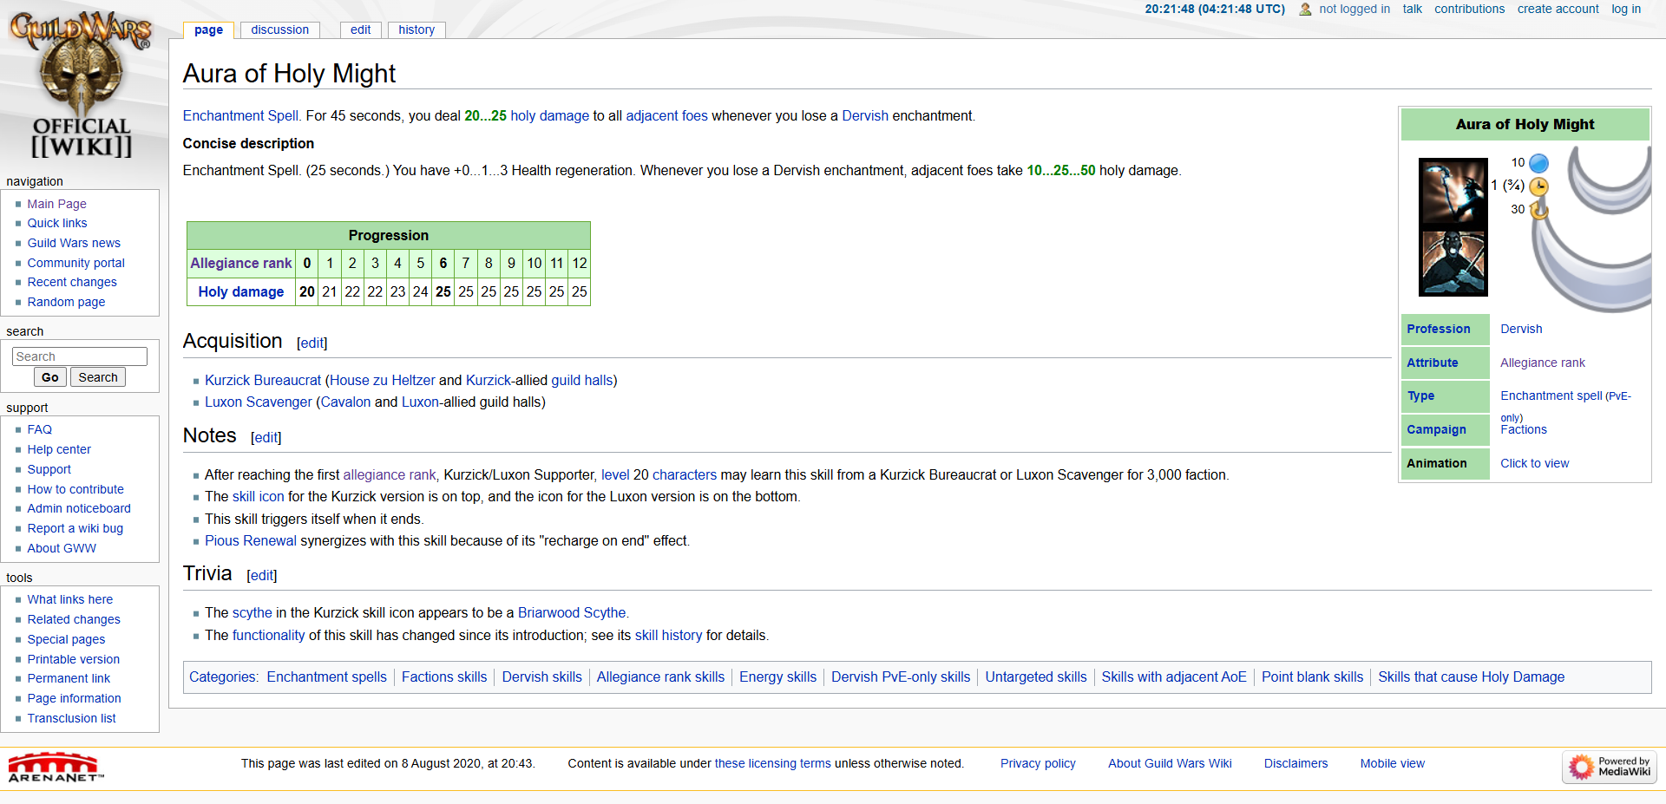Image resolution: width=1666 pixels, height=804 pixels.
Task: Open the edit tab
Action: pyautogui.click(x=361, y=29)
